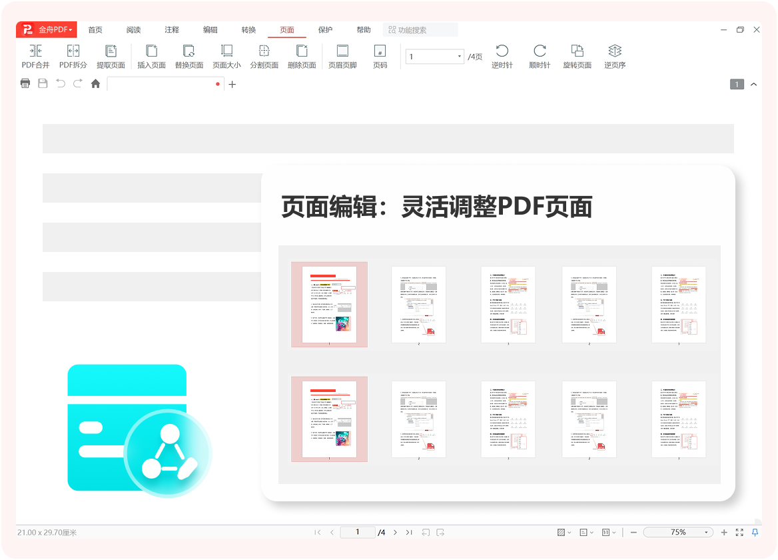Switch to the 转换 tab
The width and height of the screenshot is (778, 560).
pyautogui.click(x=248, y=30)
